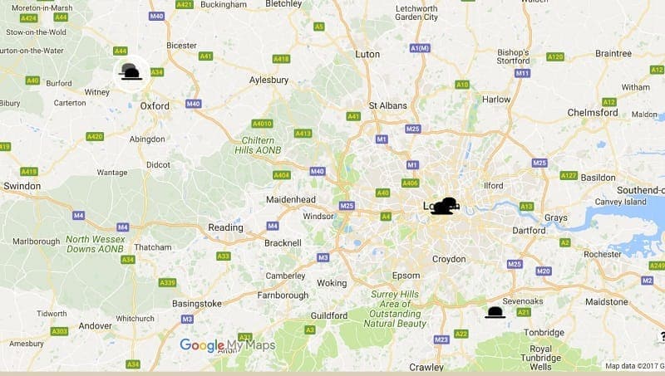Click Map data ©2017 attribution text

click(x=634, y=366)
